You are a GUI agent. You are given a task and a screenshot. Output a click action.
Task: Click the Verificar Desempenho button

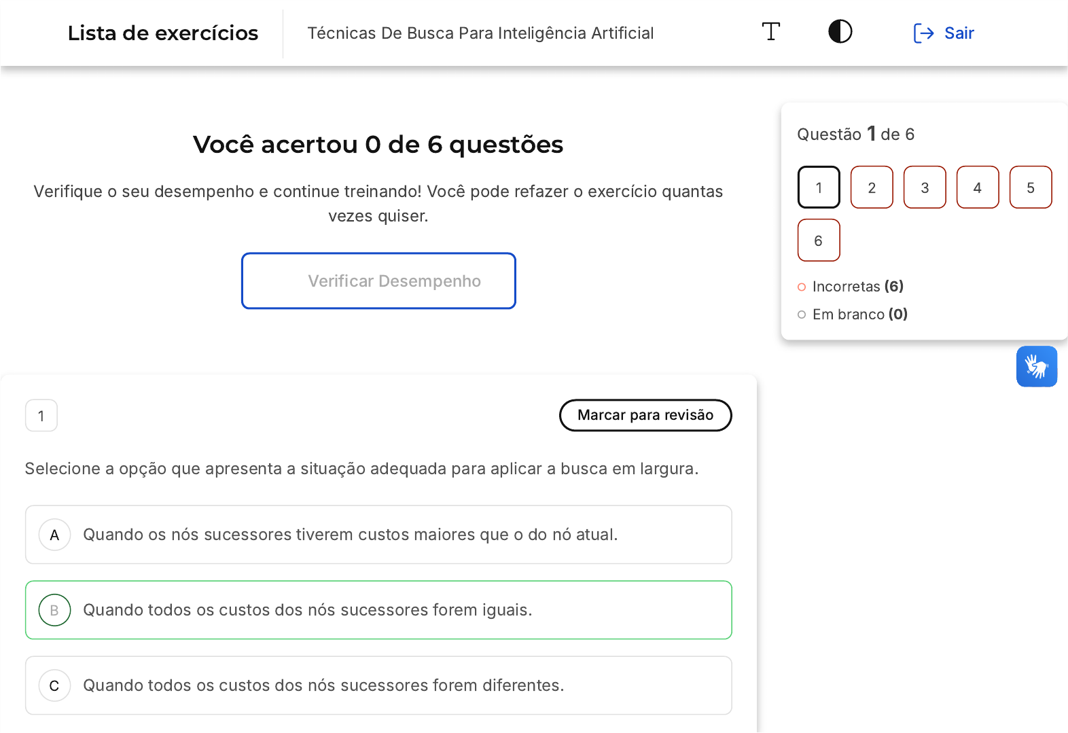click(378, 281)
